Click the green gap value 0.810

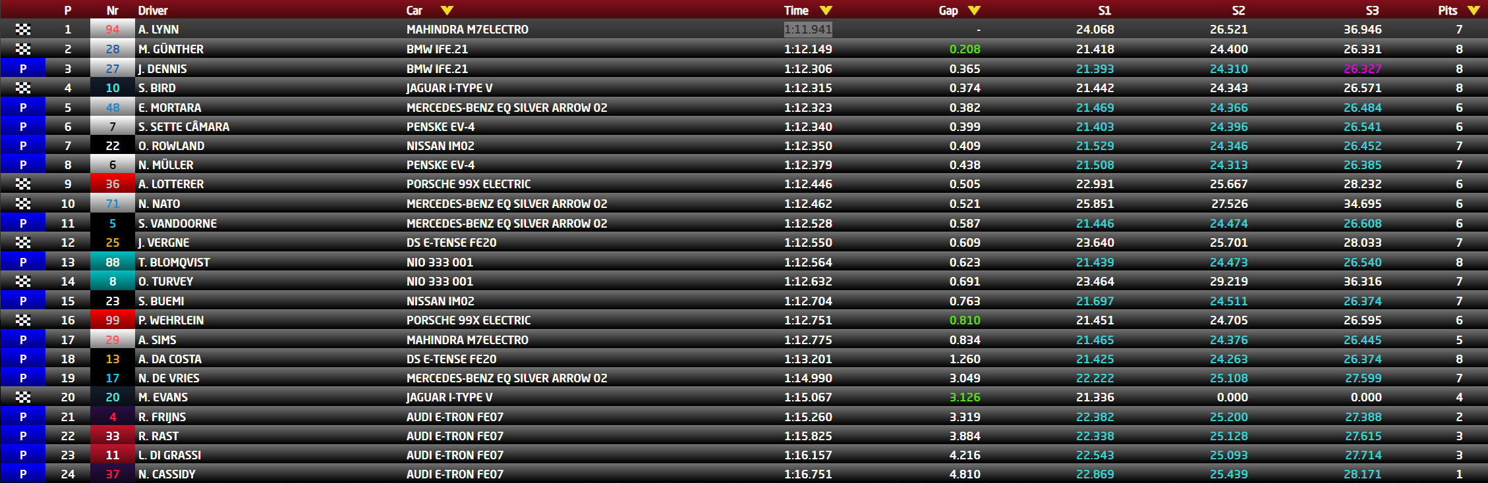(965, 320)
